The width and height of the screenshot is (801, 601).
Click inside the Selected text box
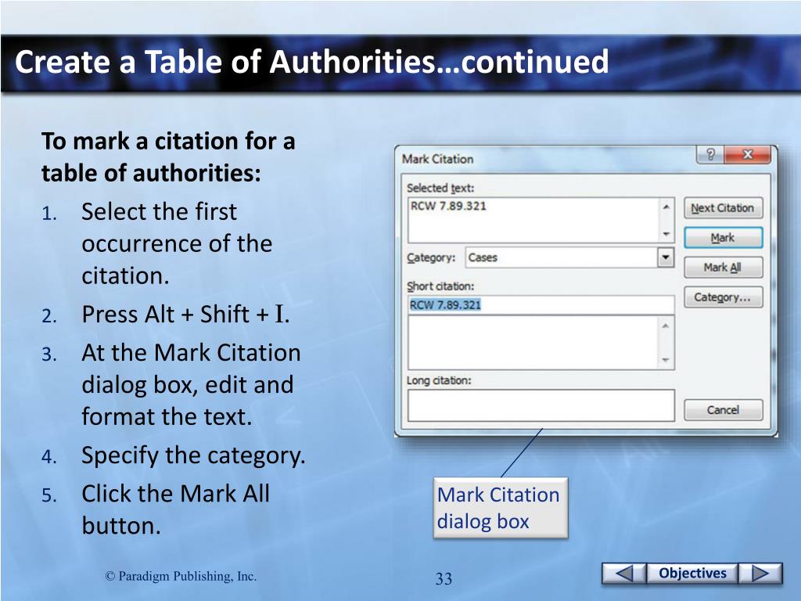[541, 220]
